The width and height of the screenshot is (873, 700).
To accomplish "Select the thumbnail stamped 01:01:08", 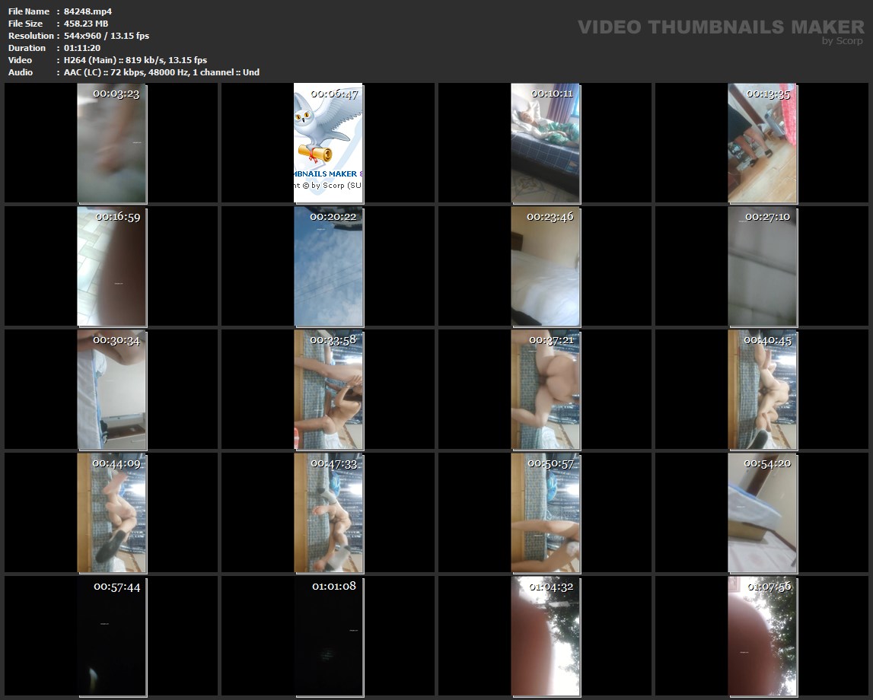I will (329, 636).
